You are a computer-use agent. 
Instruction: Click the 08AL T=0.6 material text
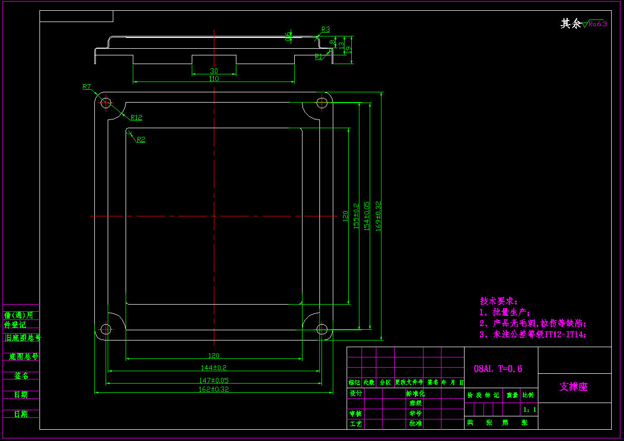[x=498, y=368]
